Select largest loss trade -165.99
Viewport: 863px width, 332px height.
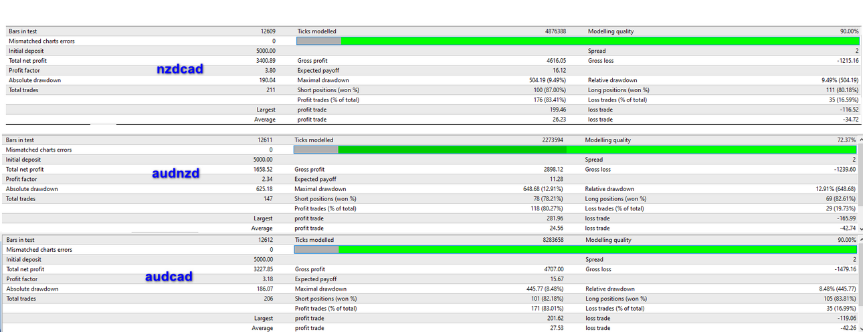[x=845, y=218]
